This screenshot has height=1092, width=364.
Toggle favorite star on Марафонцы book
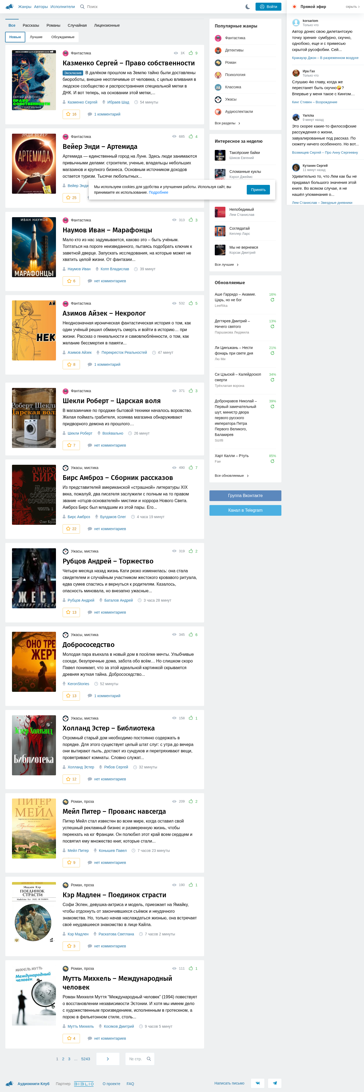pyautogui.click(x=71, y=281)
